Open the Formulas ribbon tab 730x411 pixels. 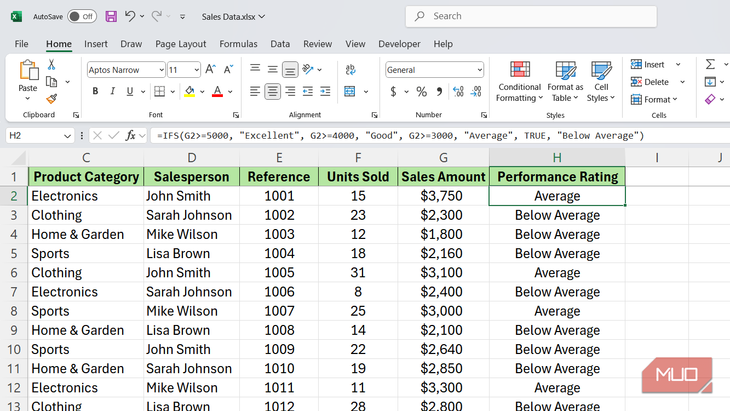[238, 44]
